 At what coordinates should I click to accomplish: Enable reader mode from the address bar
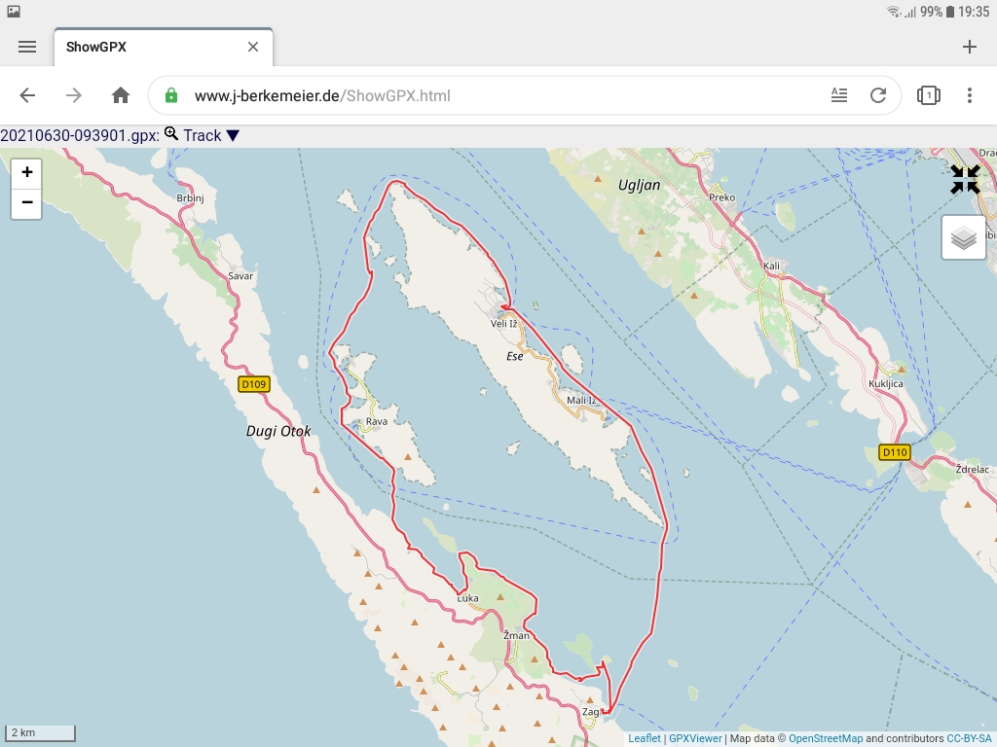coord(839,95)
